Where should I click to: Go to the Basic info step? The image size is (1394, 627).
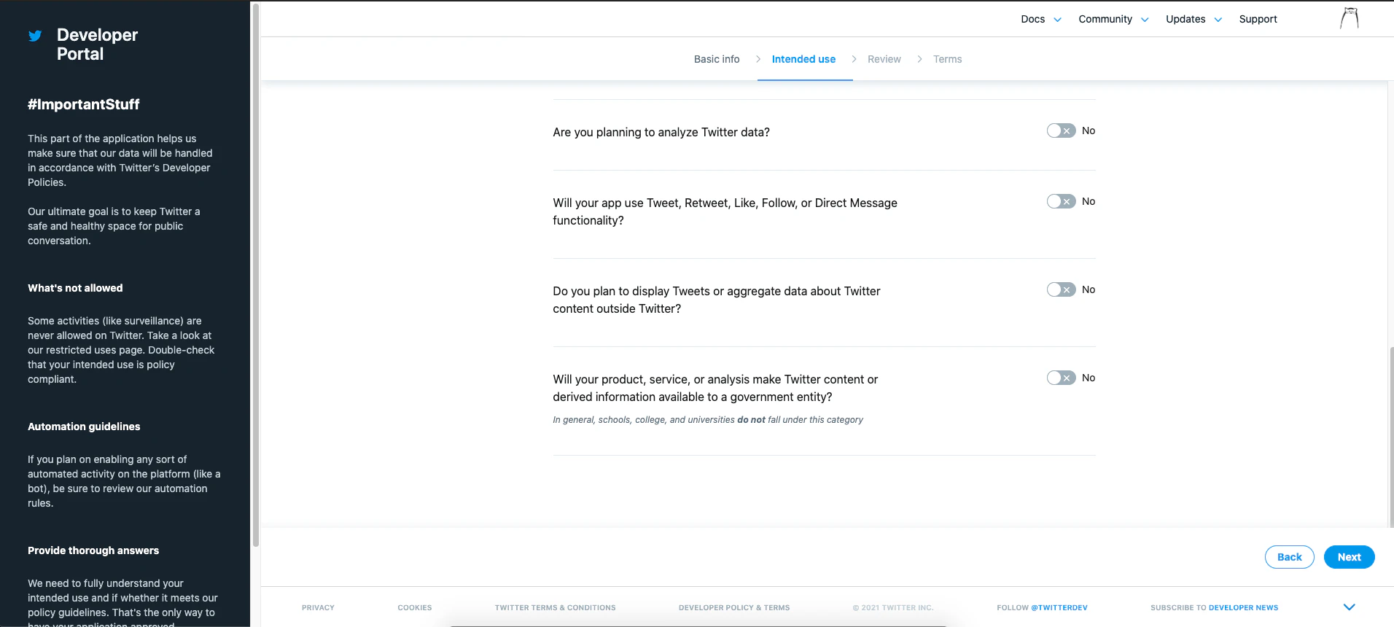(x=717, y=59)
